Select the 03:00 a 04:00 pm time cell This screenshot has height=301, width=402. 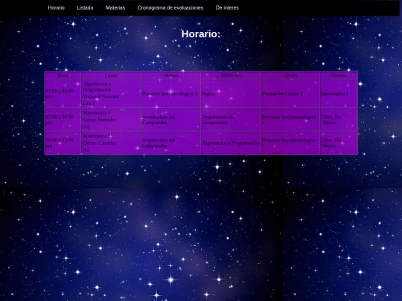63,120
